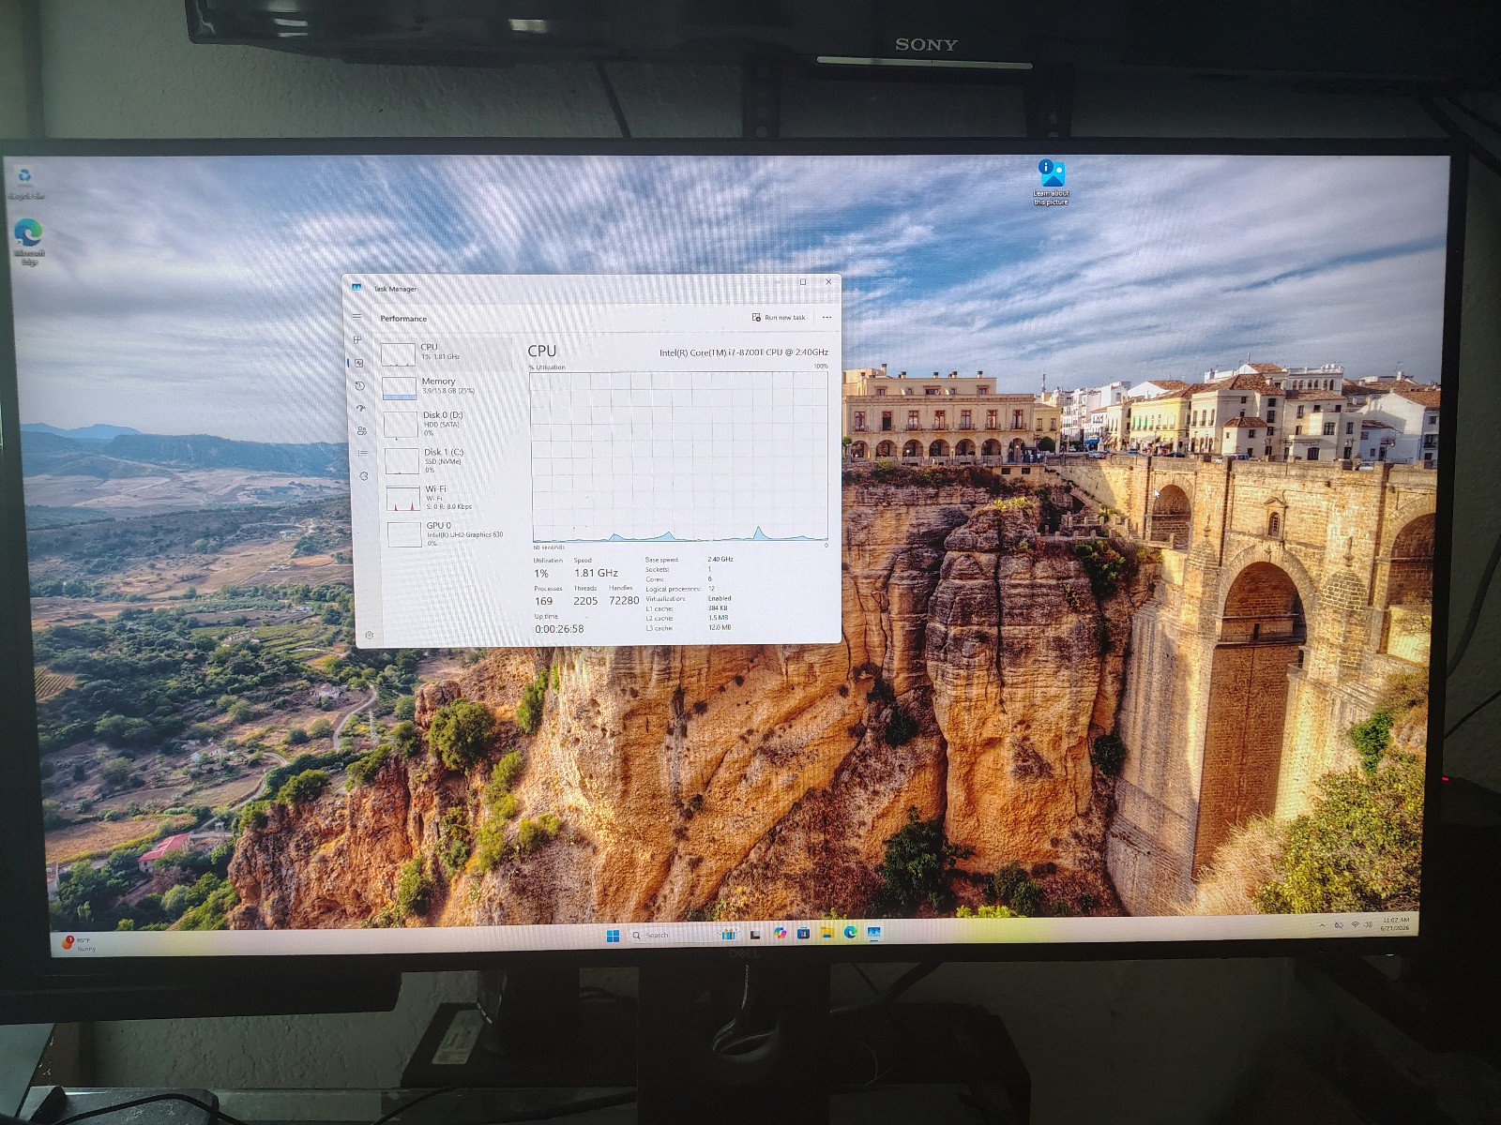1501x1125 pixels.
Task: Click the tray status icon beside Wi-Fi
Action: pyautogui.click(x=1340, y=925)
